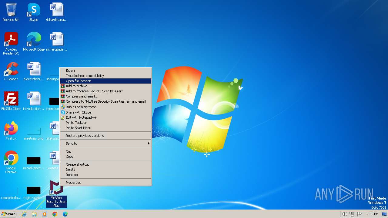This screenshot has height=218, width=388.
Task: Select the netadvance... file icon
Action: pyautogui.click(x=33, y=163)
